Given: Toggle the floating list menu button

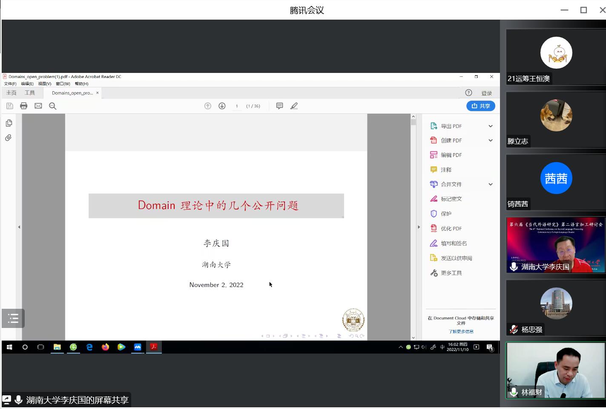Looking at the screenshot, I should (13, 318).
